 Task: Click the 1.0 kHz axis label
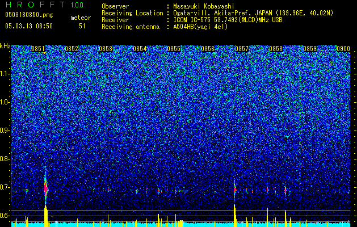(x=5, y=102)
